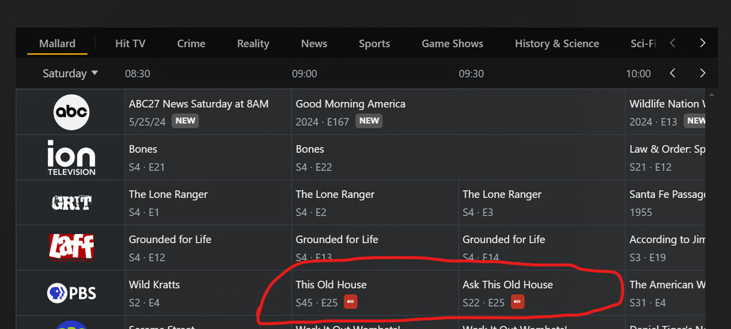This screenshot has height=329, width=731.
Task: Open Good Morning America listing
Action: click(x=458, y=112)
